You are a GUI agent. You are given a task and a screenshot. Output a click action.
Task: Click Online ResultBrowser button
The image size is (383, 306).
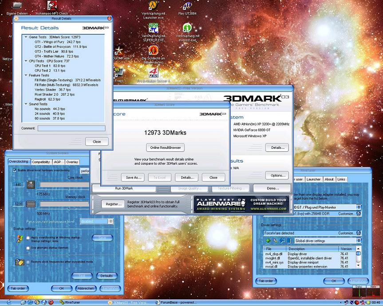click(166, 147)
